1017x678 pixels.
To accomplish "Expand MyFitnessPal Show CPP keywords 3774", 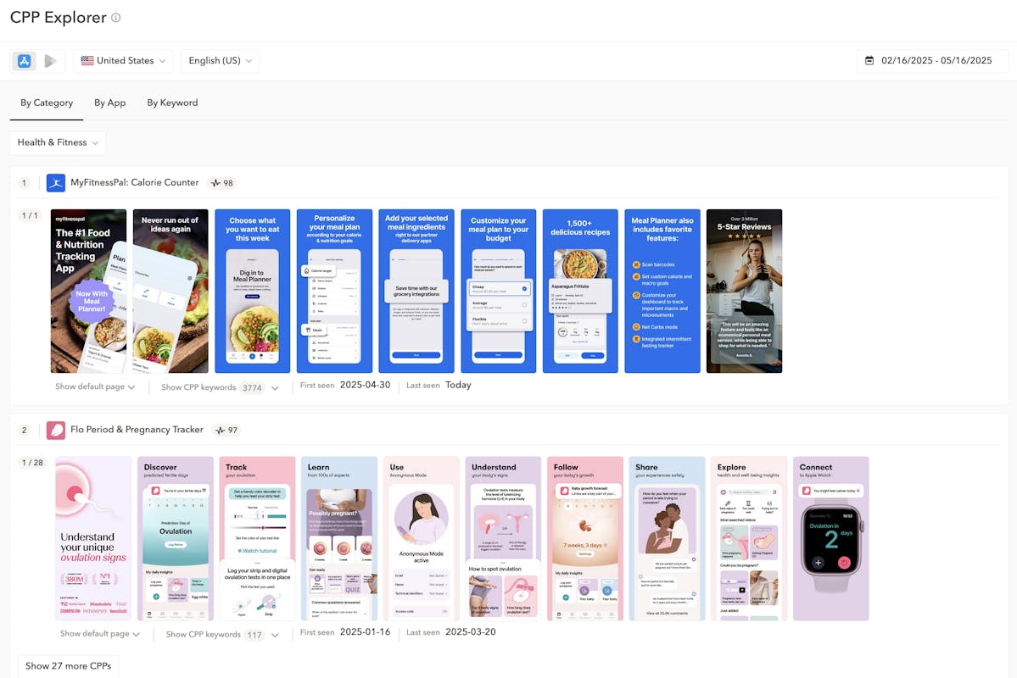I will 220,387.
